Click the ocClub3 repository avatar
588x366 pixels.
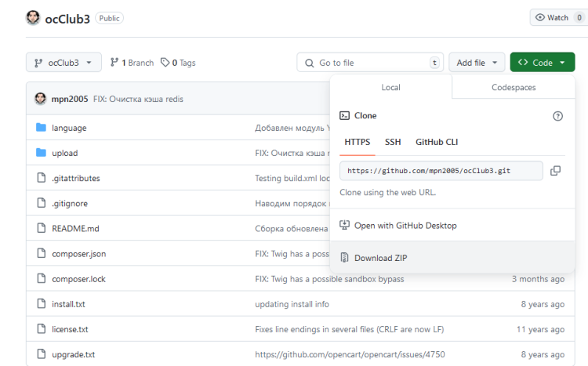click(33, 17)
